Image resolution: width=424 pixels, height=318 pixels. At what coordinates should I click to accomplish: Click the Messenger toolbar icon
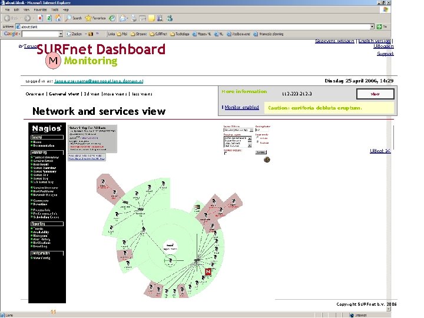click(170, 18)
